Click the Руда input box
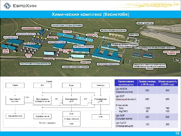Image resolution: width=181 pixels, height=136 pixels. click(x=71, y=85)
